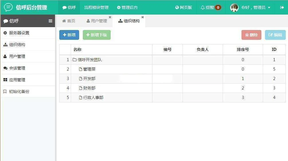Viewport: 288px width, 161px height.
Task: Close the 组织结构 tab
Action: (143, 17)
